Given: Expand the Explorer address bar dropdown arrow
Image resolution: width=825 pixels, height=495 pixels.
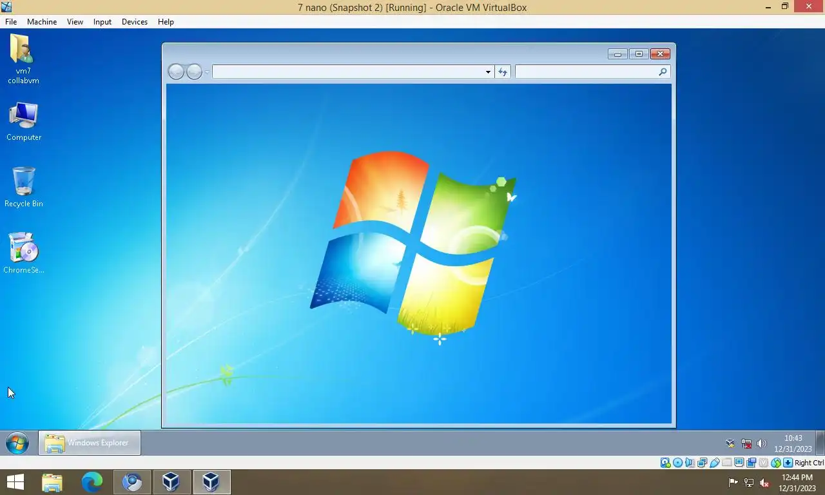Looking at the screenshot, I should click(488, 72).
